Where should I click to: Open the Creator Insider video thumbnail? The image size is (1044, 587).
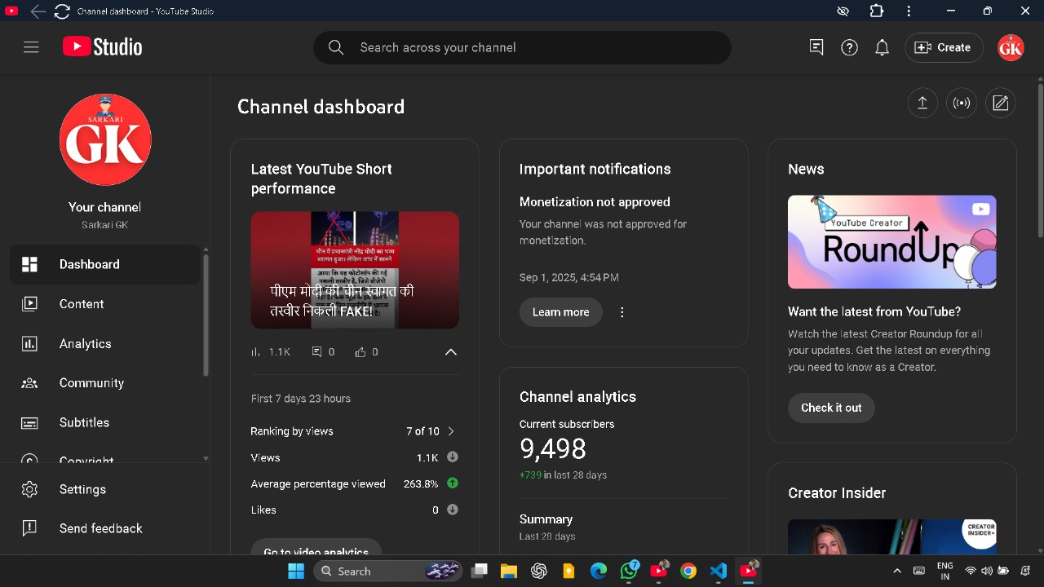click(x=891, y=536)
